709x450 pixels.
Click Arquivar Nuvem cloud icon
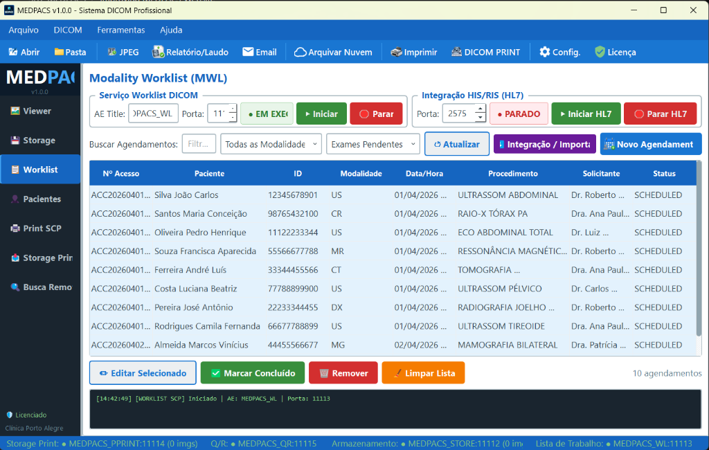[333, 52]
